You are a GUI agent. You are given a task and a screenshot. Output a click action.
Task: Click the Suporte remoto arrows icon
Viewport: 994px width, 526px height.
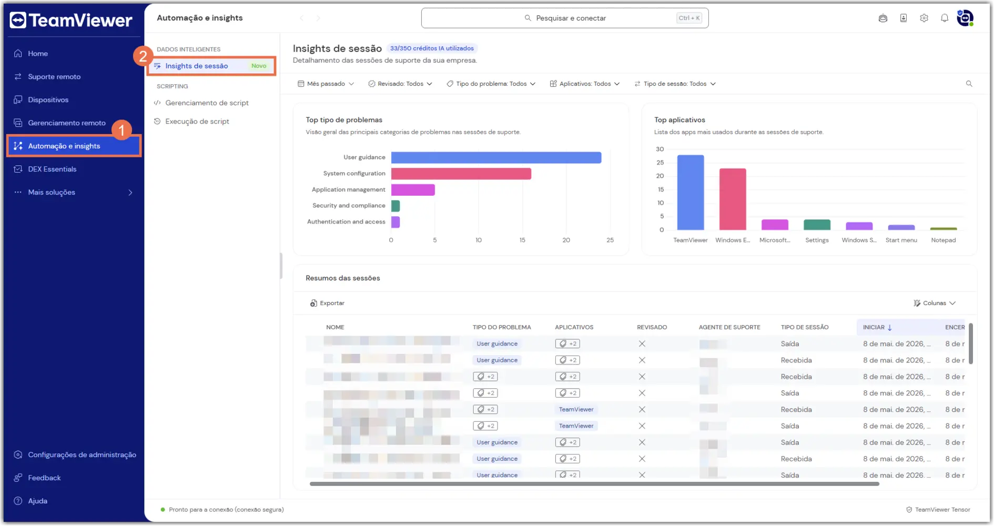click(x=18, y=76)
